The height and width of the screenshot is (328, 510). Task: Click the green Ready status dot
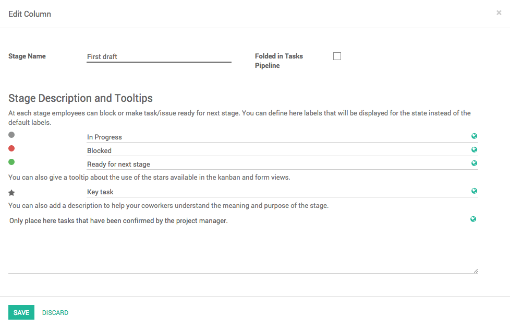click(x=11, y=162)
